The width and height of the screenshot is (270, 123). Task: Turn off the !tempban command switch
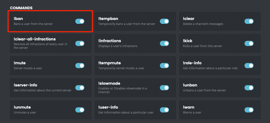pyautogui.click(x=164, y=21)
